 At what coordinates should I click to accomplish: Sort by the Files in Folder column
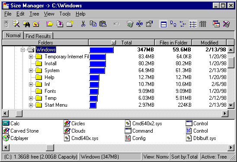[173, 43]
